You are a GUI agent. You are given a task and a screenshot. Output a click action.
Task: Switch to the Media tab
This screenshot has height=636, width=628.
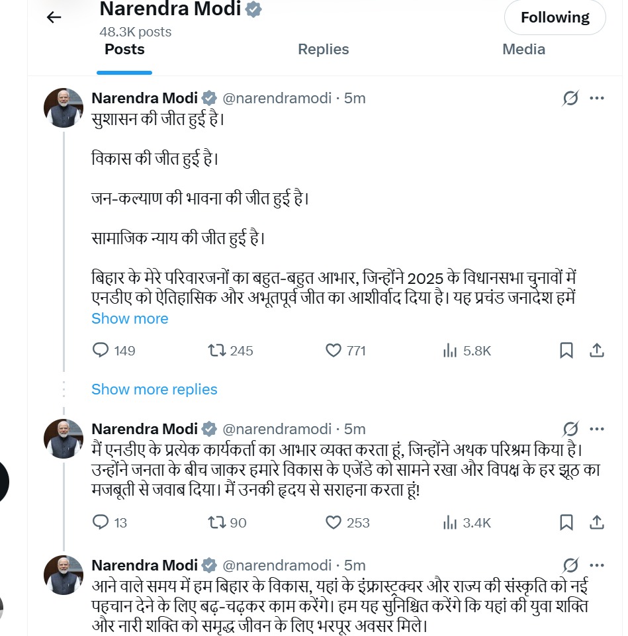523,50
